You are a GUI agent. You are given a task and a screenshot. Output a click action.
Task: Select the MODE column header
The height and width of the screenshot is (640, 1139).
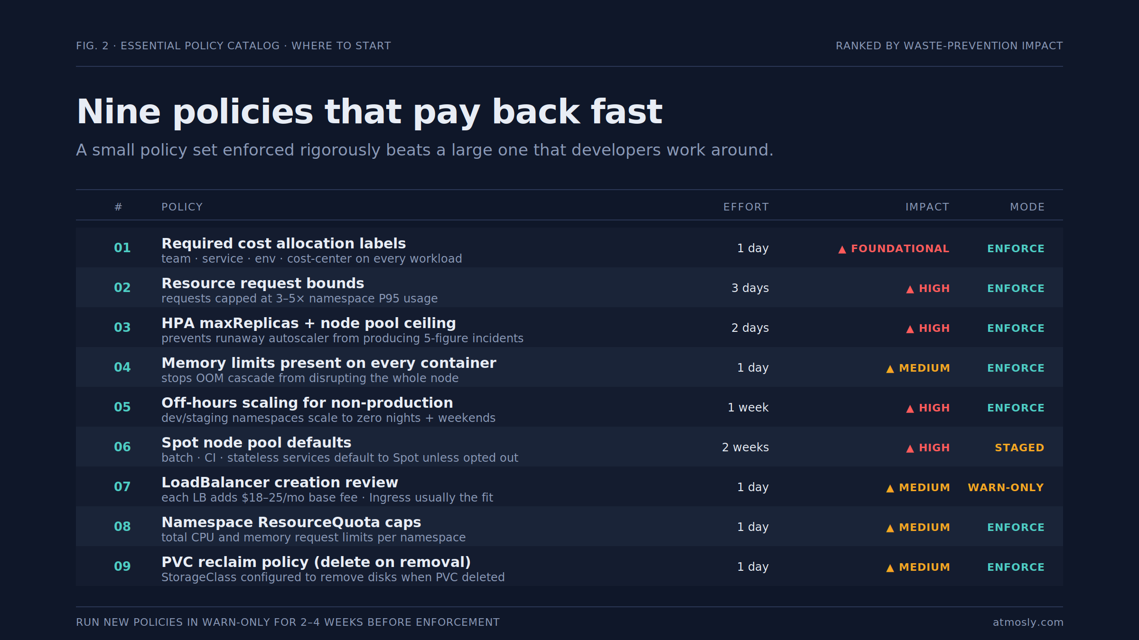pyautogui.click(x=1027, y=207)
